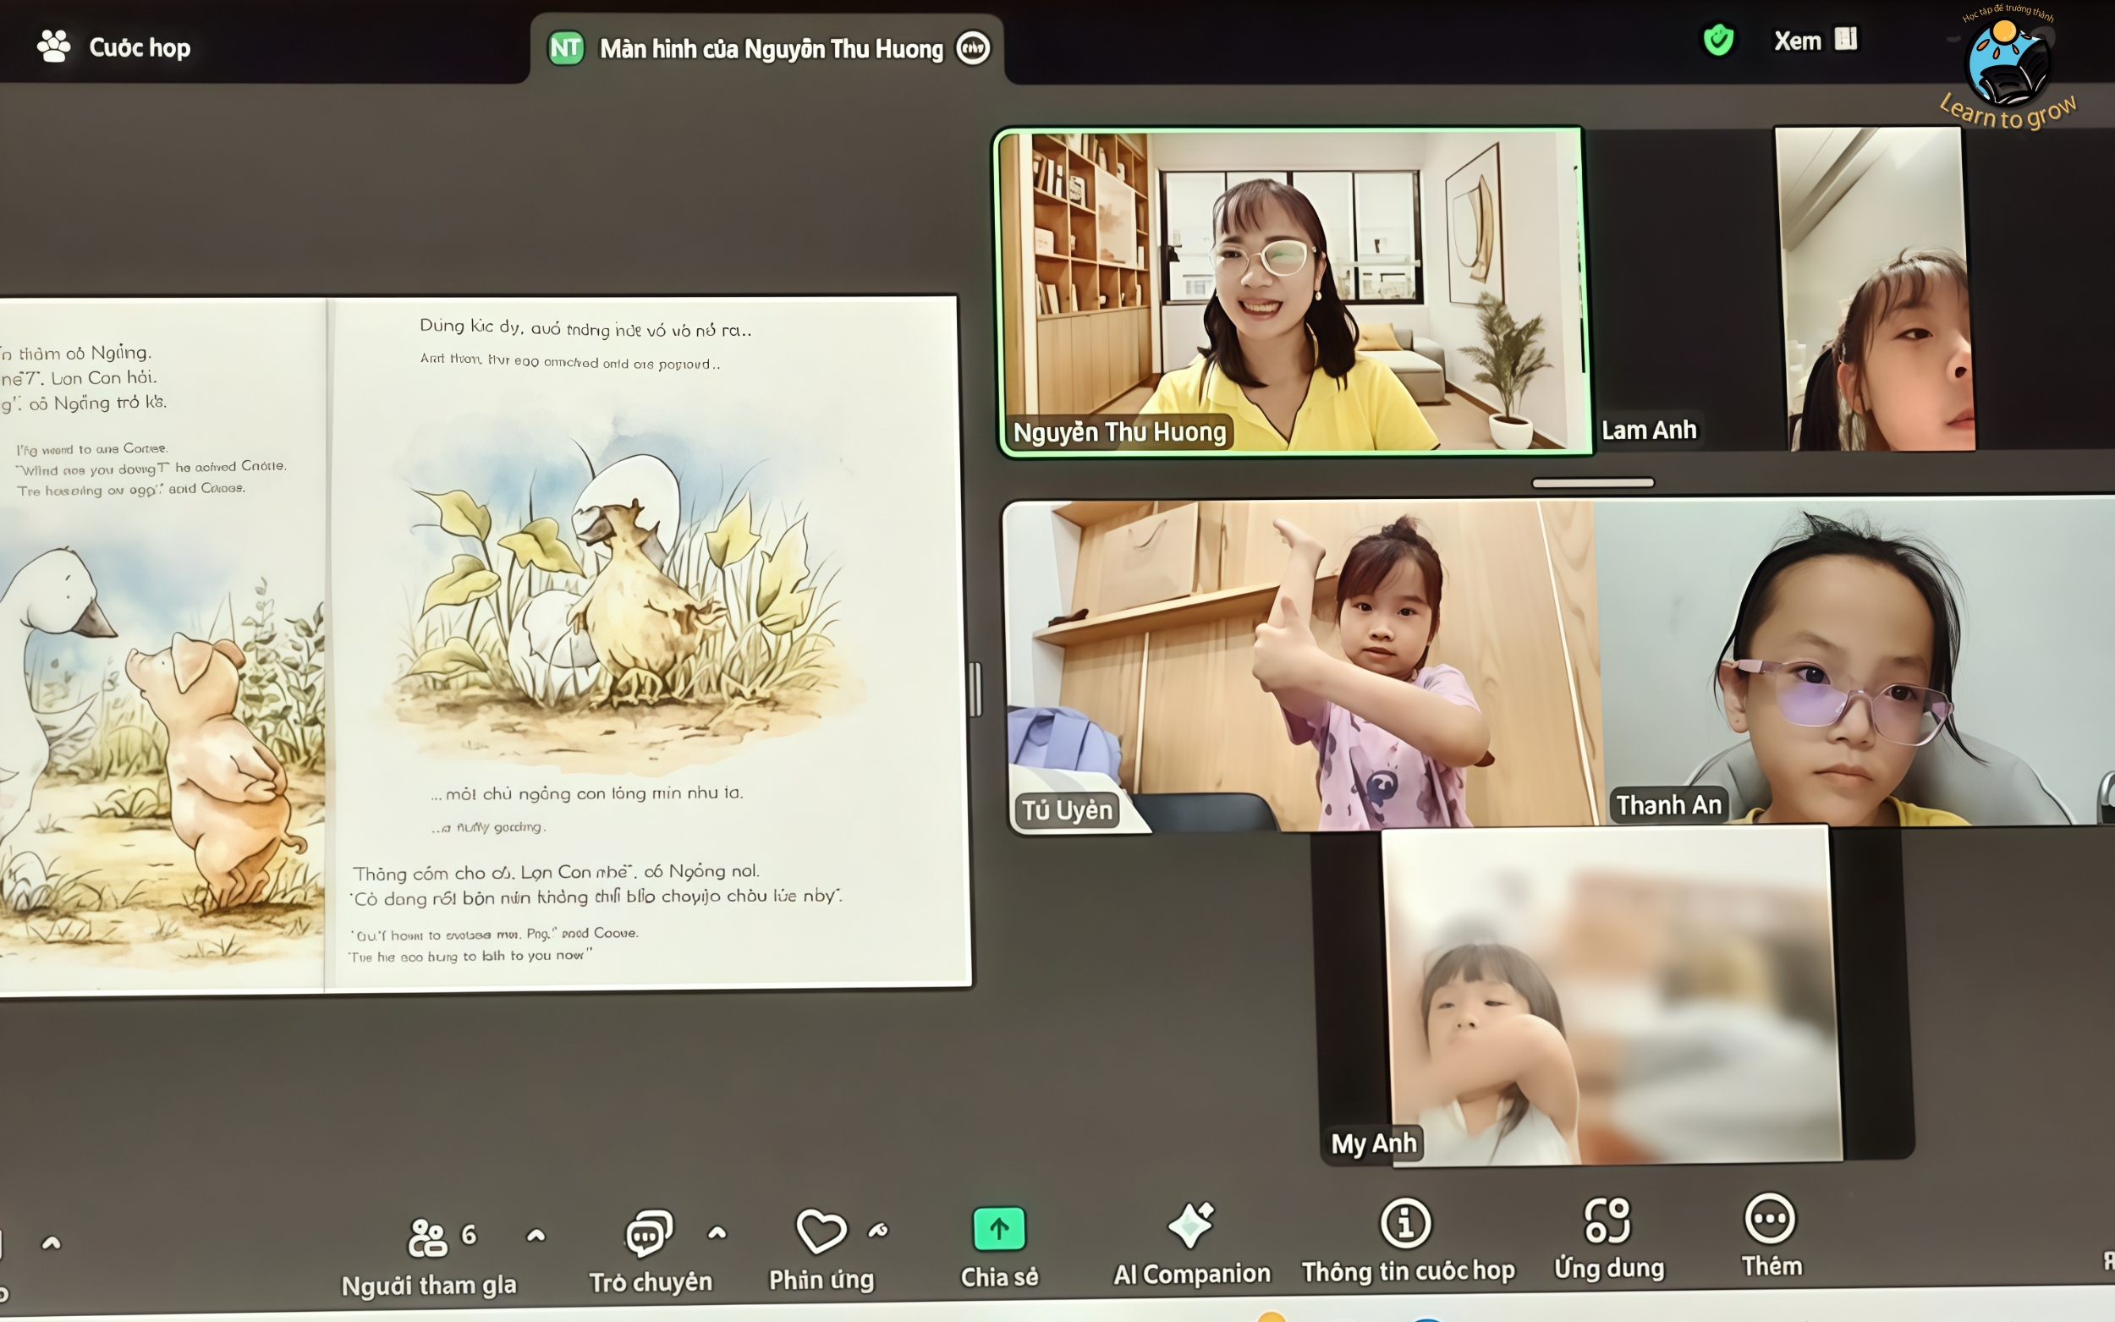Select Tú Uyên's video tile
The image size is (2115, 1322).
click(x=1303, y=665)
